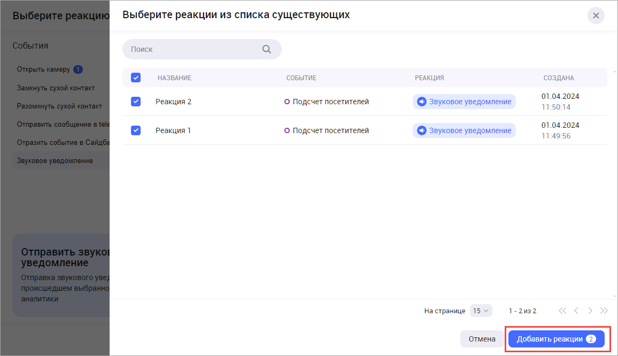Close the reaction selection dialog
Image resolution: width=618 pixels, height=356 pixels.
tap(596, 16)
